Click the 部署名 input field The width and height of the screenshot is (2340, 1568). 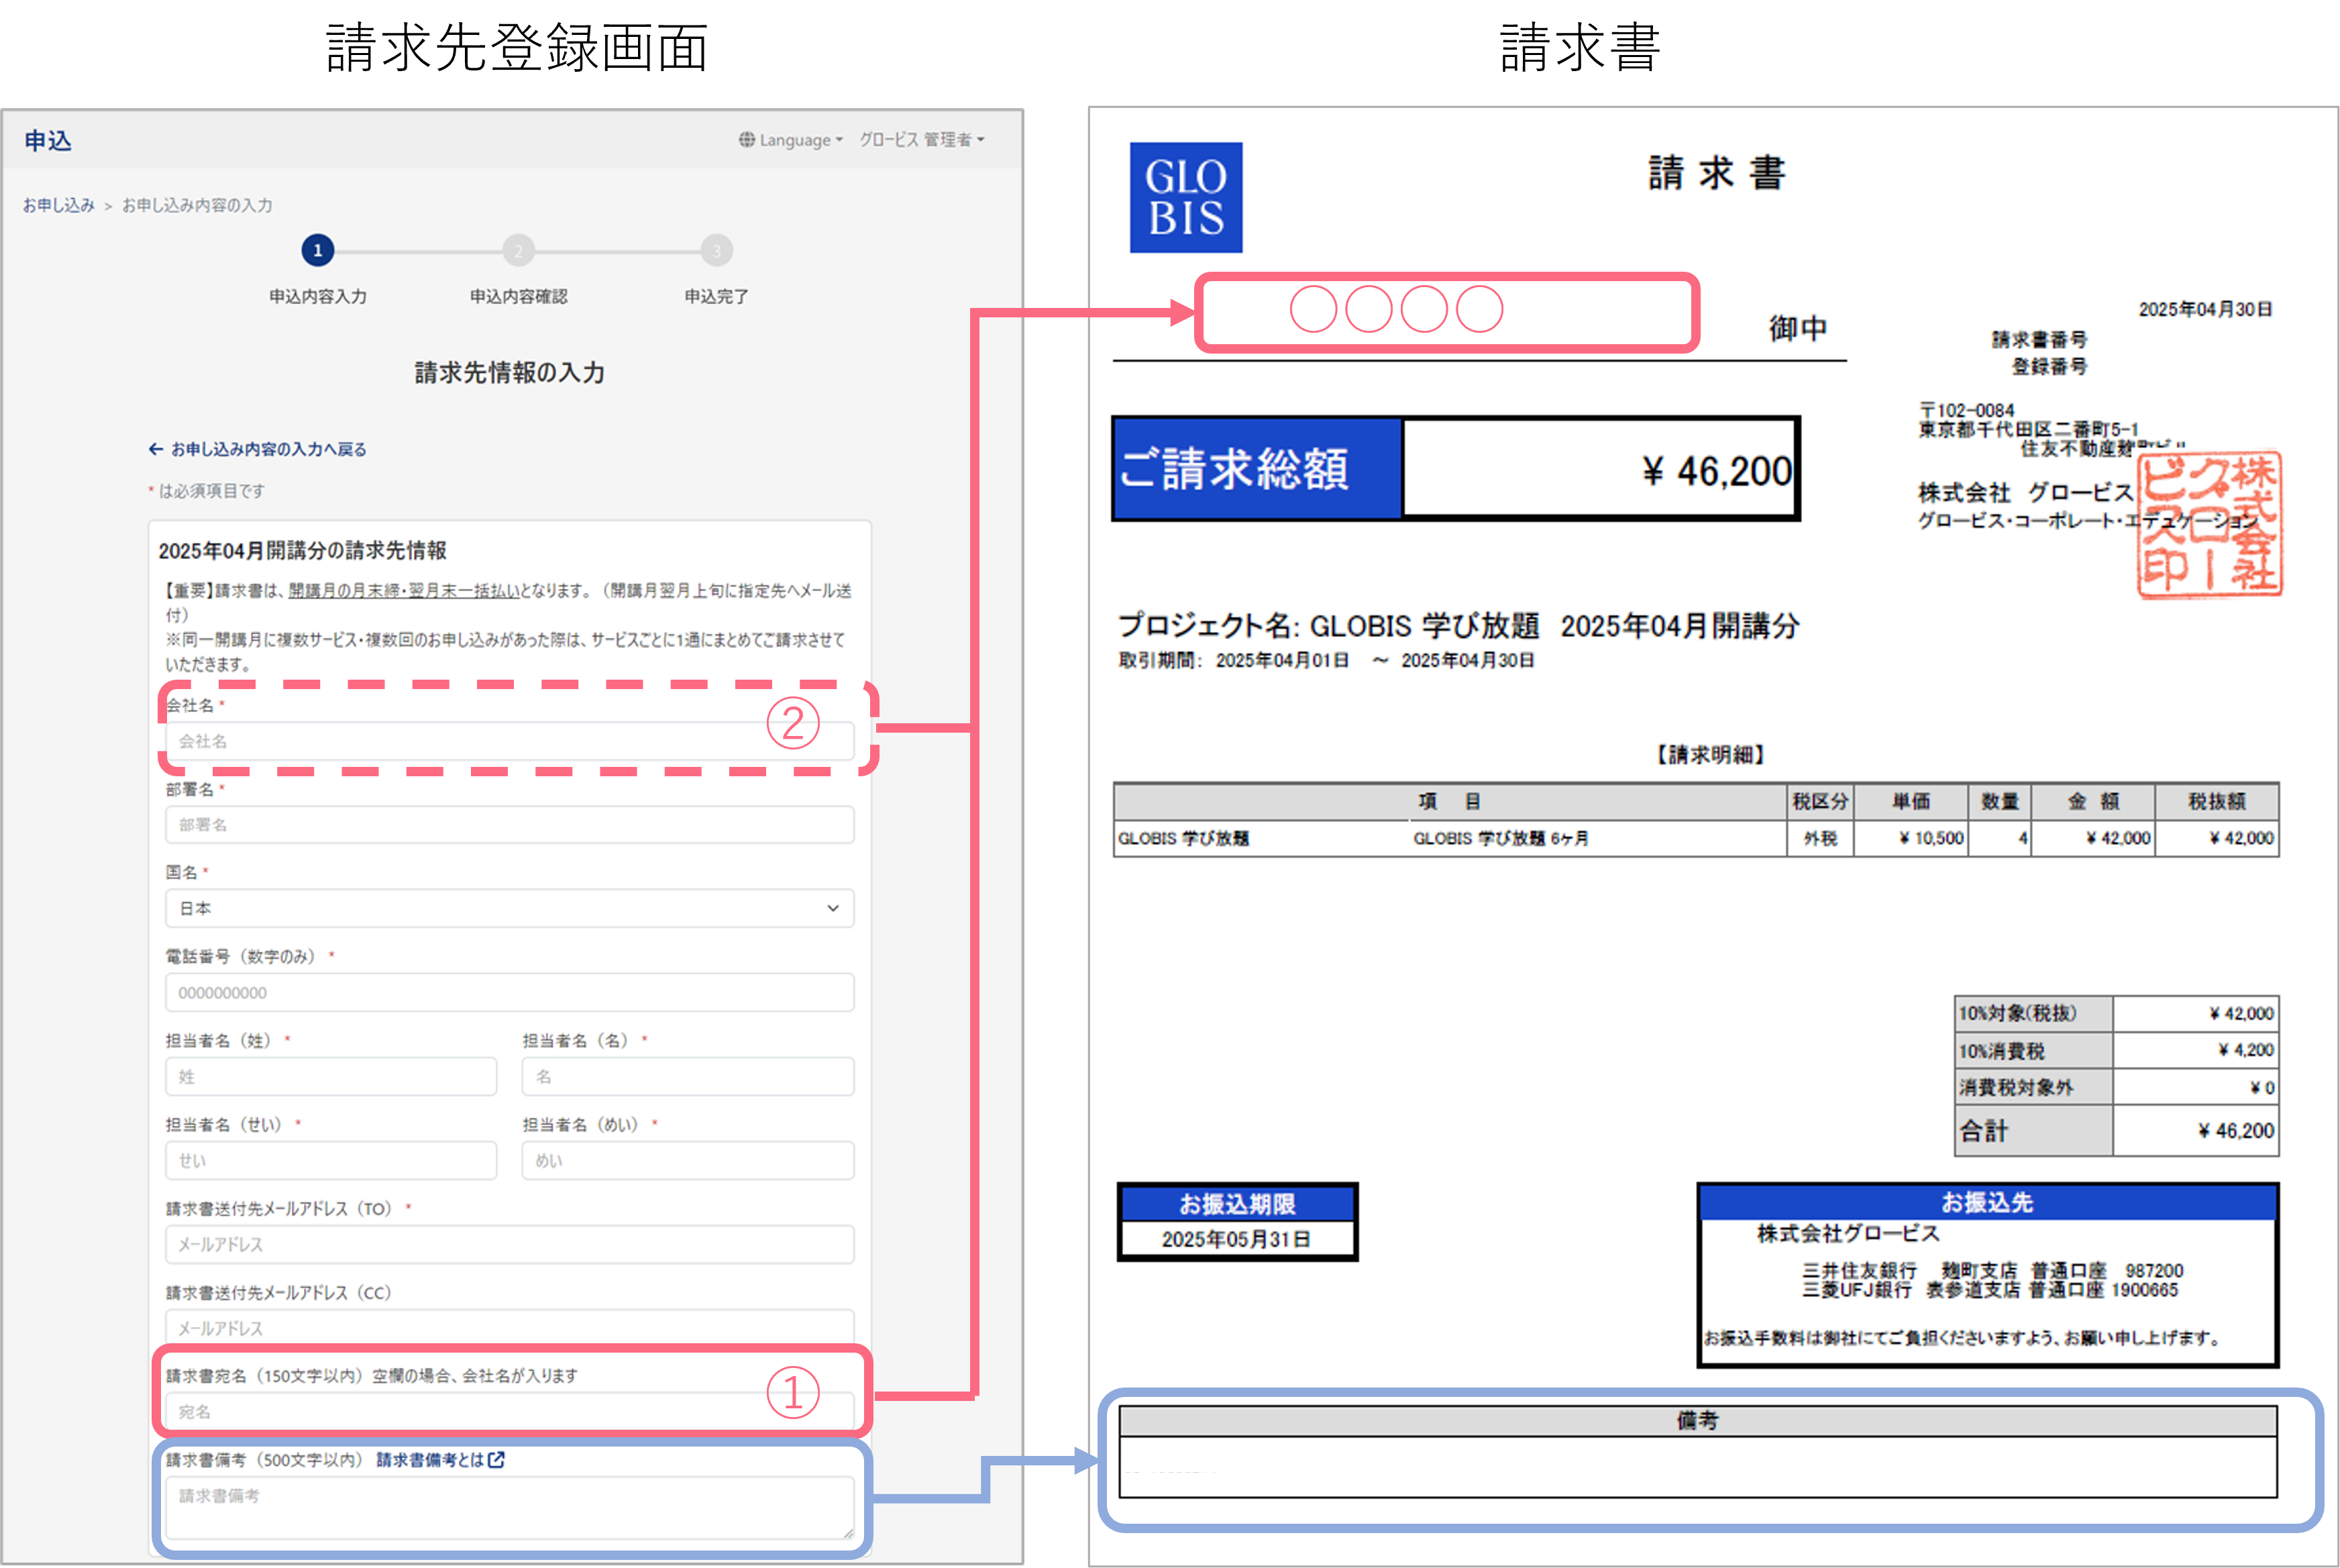pos(510,825)
